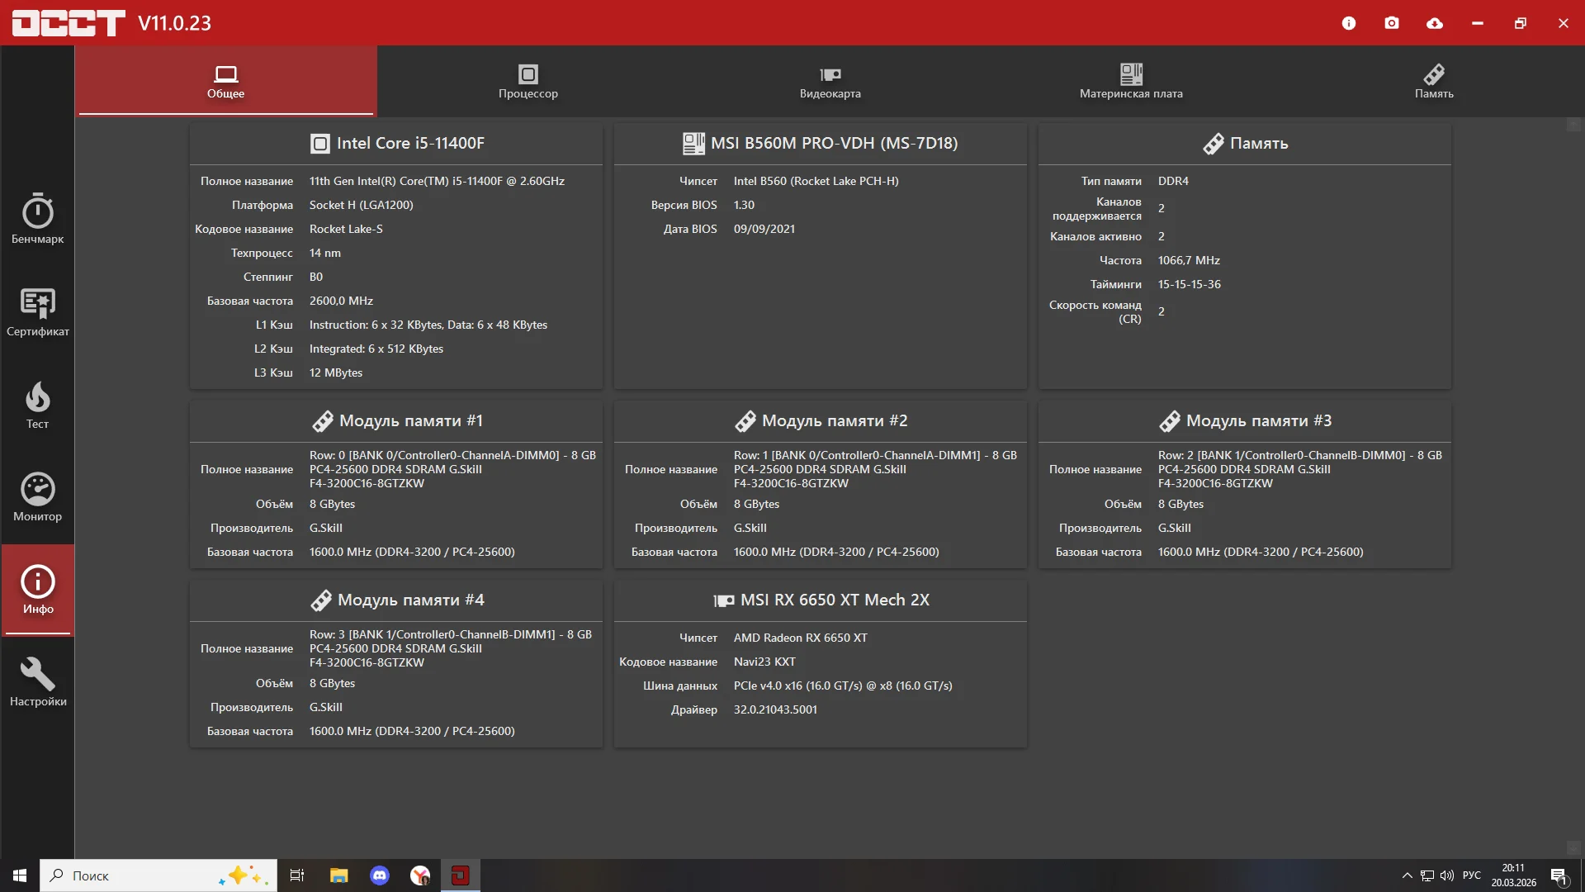Switch to the Процессор tab
The height and width of the screenshot is (892, 1585).
pyautogui.click(x=528, y=81)
